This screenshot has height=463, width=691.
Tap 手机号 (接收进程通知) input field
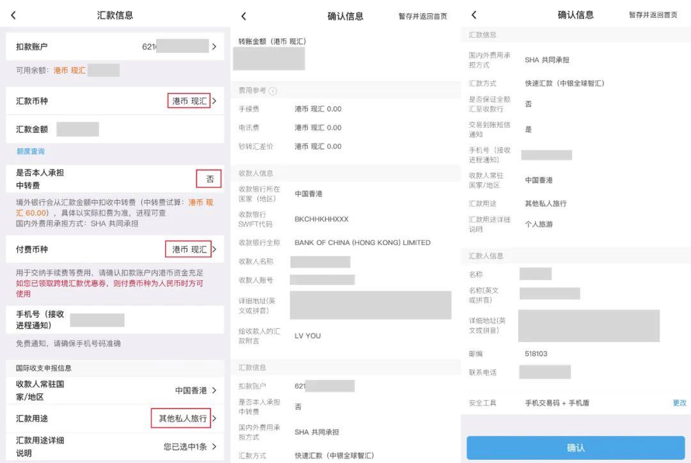point(97,320)
